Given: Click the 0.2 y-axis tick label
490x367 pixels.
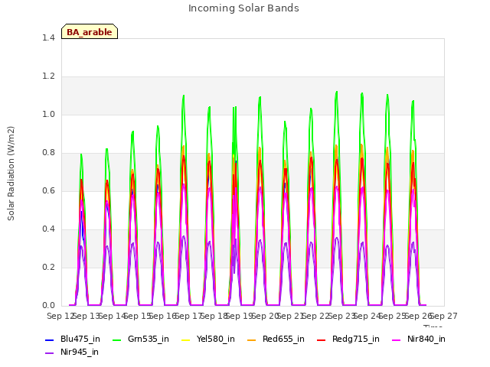Looking at the screenshot, I should coord(48,268).
